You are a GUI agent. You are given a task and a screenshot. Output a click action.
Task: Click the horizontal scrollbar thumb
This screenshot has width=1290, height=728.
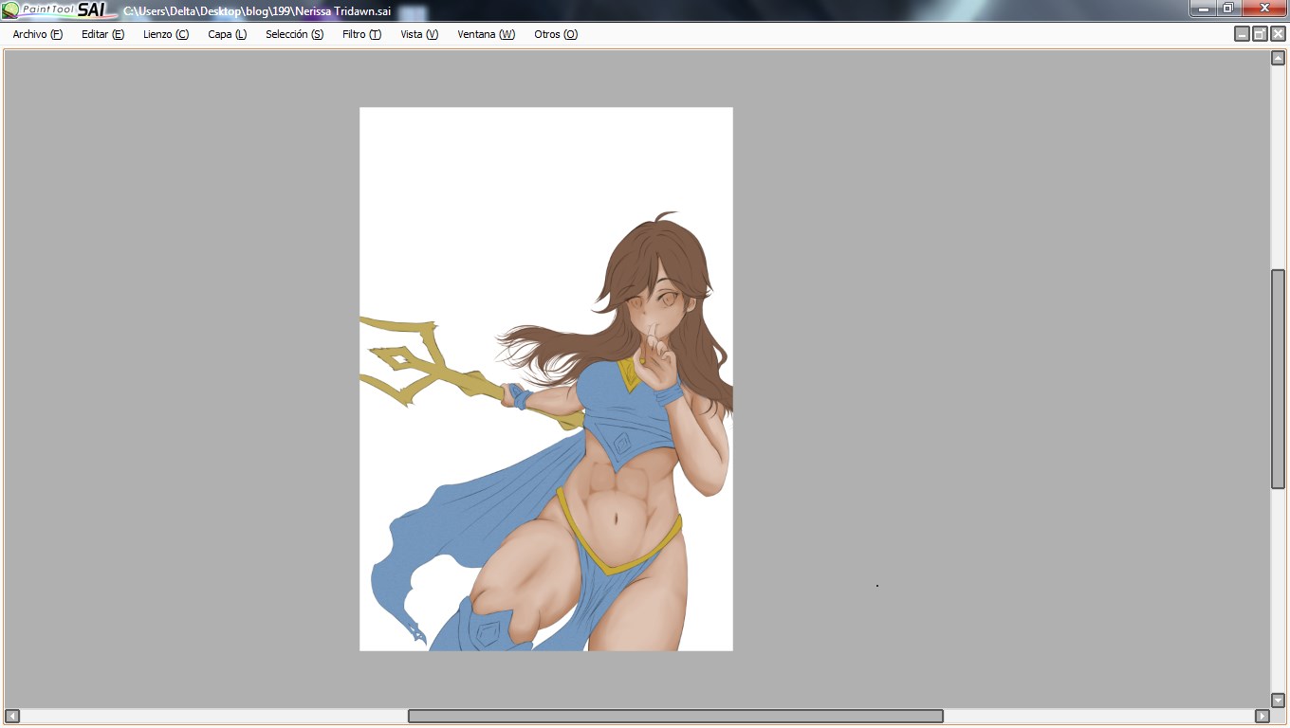[675, 716]
